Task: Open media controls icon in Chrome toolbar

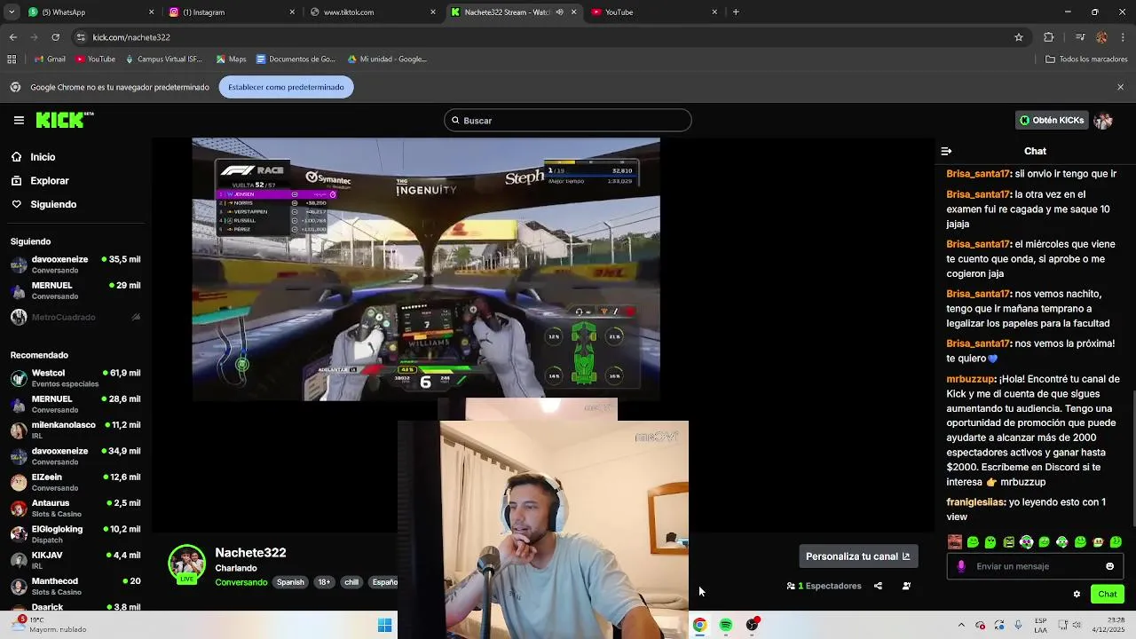Action: coord(1080,37)
